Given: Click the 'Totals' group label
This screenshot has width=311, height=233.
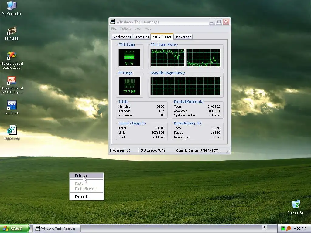Looking at the screenshot, I should pos(123,102).
